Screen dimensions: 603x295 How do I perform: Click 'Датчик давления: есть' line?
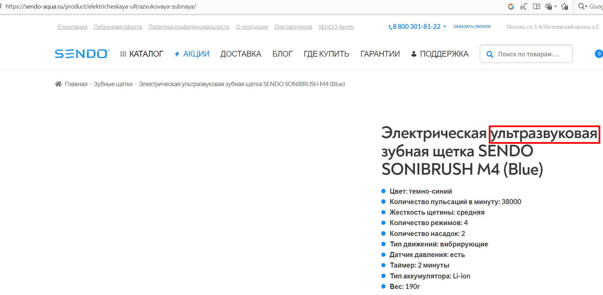[x=427, y=255]
